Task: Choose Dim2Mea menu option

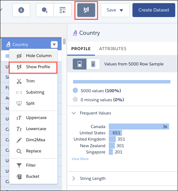Action: [33, 140]
